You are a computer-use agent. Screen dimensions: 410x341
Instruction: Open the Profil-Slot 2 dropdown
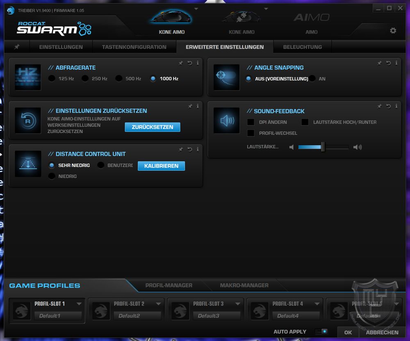(158, 304)
